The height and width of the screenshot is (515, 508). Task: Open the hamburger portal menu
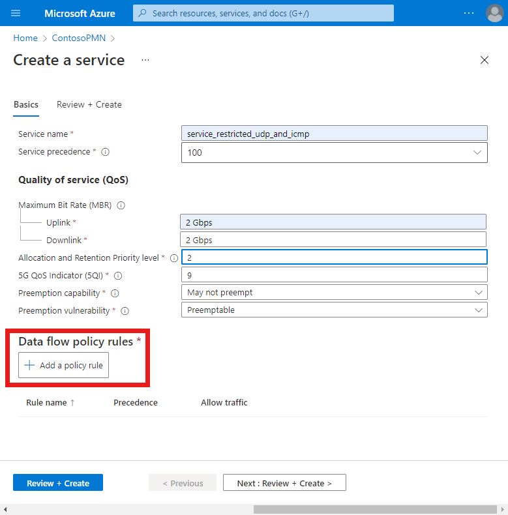(x=16, y=13)
